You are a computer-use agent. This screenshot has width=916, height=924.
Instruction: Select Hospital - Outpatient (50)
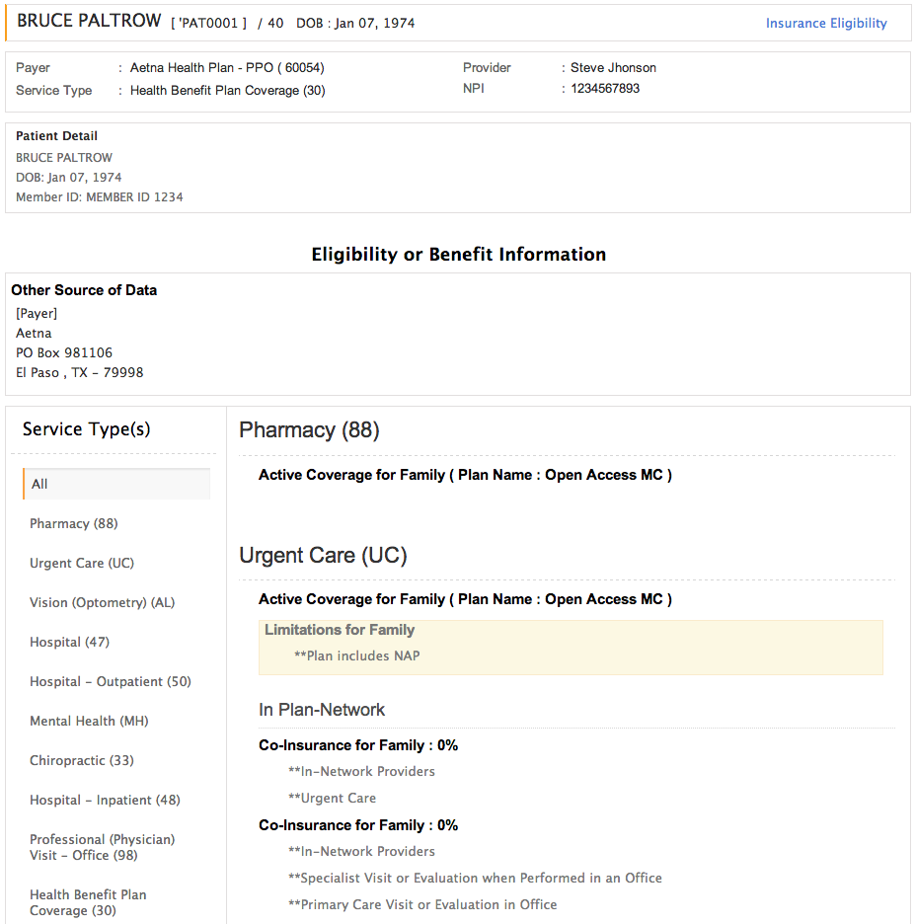(x=110, y=681)
